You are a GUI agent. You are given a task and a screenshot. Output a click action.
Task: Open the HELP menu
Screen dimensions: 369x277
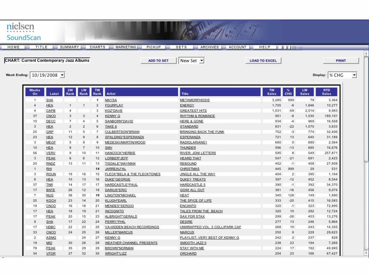pyautogui.click(x=264, y=47)
